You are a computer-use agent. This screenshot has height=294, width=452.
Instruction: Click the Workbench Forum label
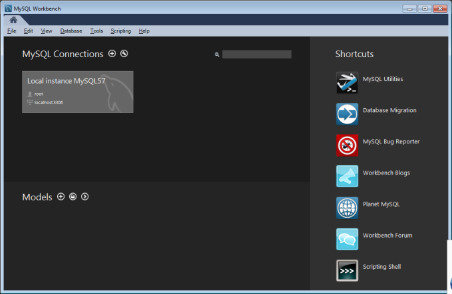(x=388, y=236)
